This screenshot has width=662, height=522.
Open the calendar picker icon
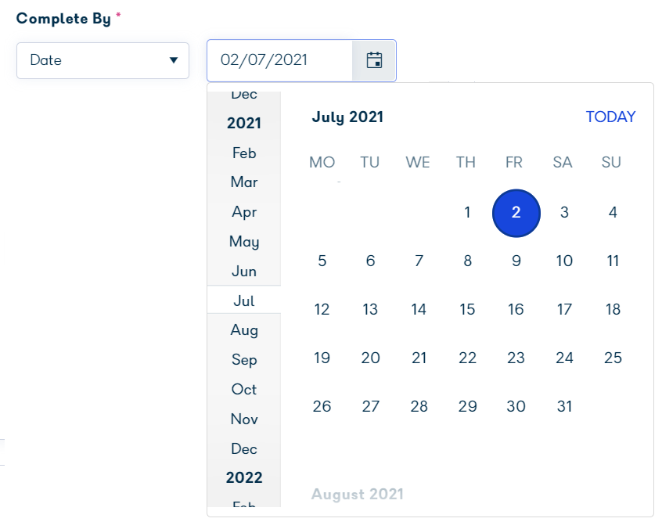(374, 60)
